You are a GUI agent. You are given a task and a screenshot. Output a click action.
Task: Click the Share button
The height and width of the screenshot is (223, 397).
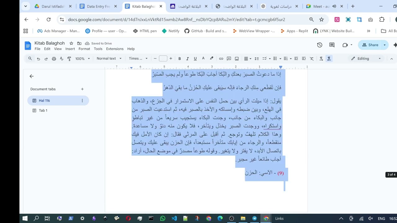click(x=370, y=45)
